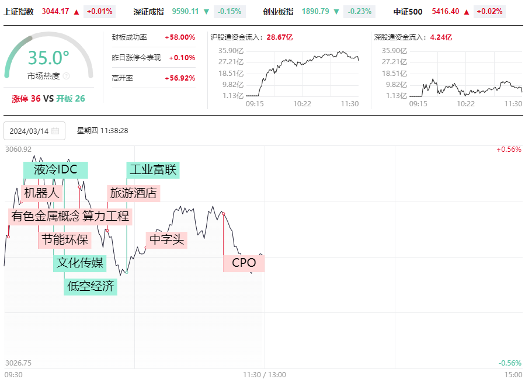Image resolution: width=532 pixels, height=386 pixels.
Task: Open the 文化传媒 sector label
Action: coord(80,263)
